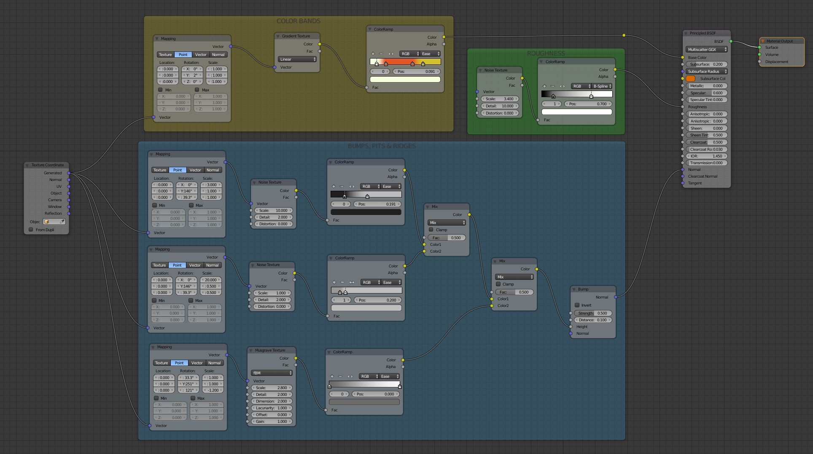813x454 pixels.
Task: Click Fac slider on Mix node feeding Bump
Action: [514, 292]
